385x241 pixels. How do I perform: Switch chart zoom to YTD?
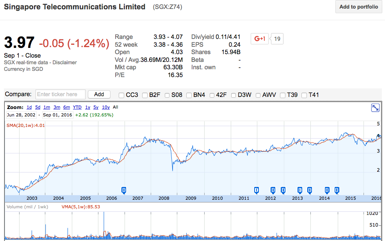point(77,107)
